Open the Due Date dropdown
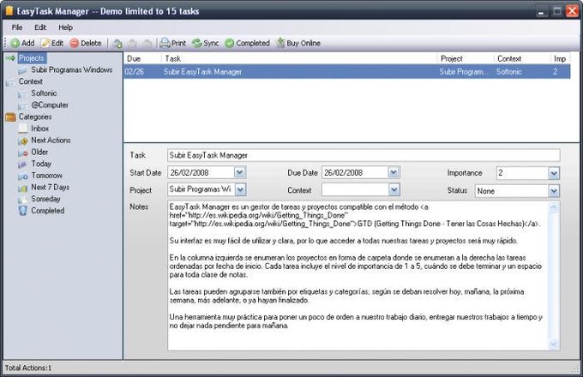583x377 pixels. tap(394, 172)
